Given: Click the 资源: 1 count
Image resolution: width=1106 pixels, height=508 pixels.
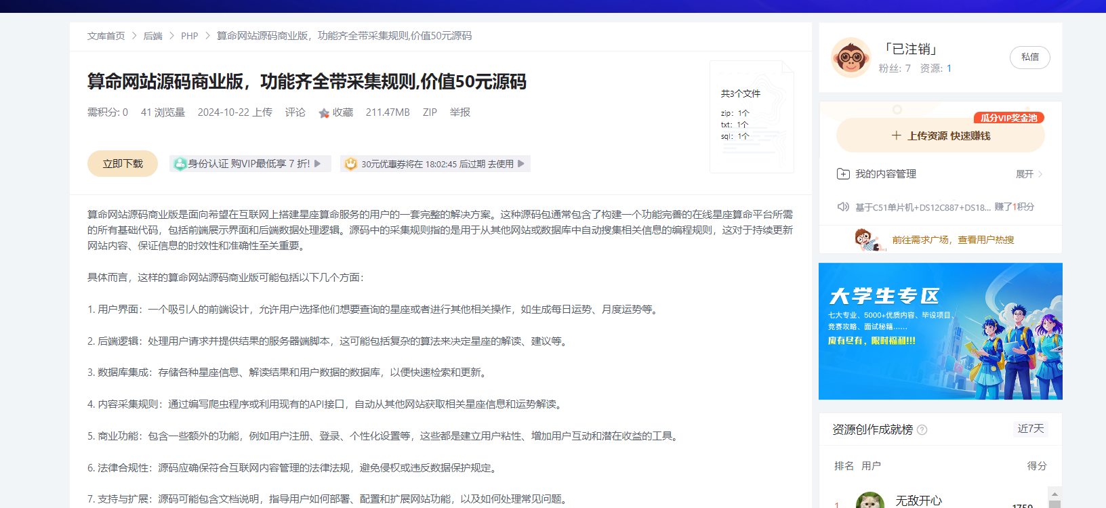Looking at the screenshot, I should (x=935, y=68).
